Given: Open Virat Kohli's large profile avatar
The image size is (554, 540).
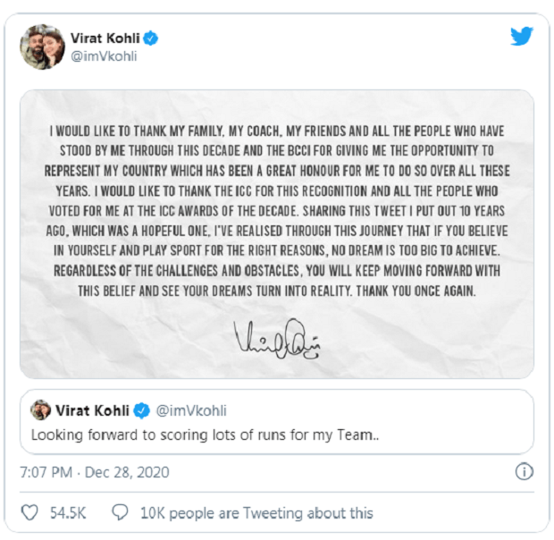Looking at the screenshot, I should point(42,47).
